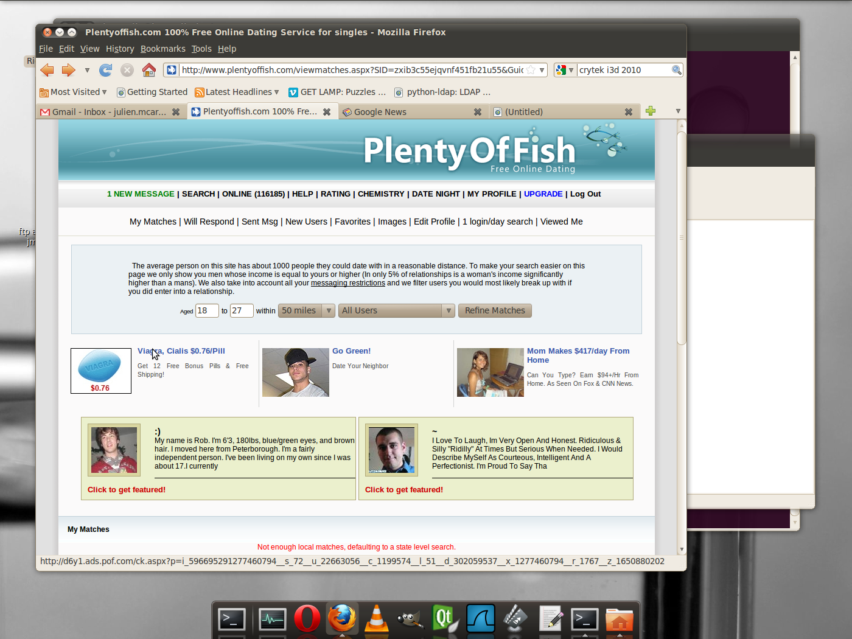Close the Gmail Inbox tab
This screenshot has width=852, height=639.
point(176,112)
